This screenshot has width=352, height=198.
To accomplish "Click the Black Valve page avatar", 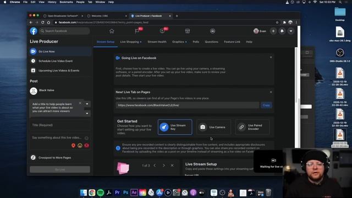I will (x=34, y=91).
